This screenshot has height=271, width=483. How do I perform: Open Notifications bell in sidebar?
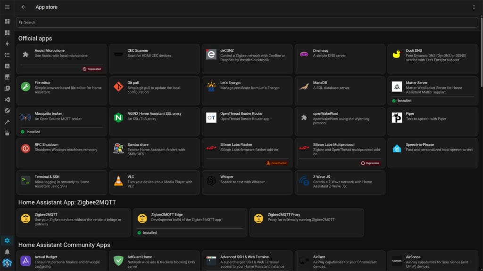7,252
